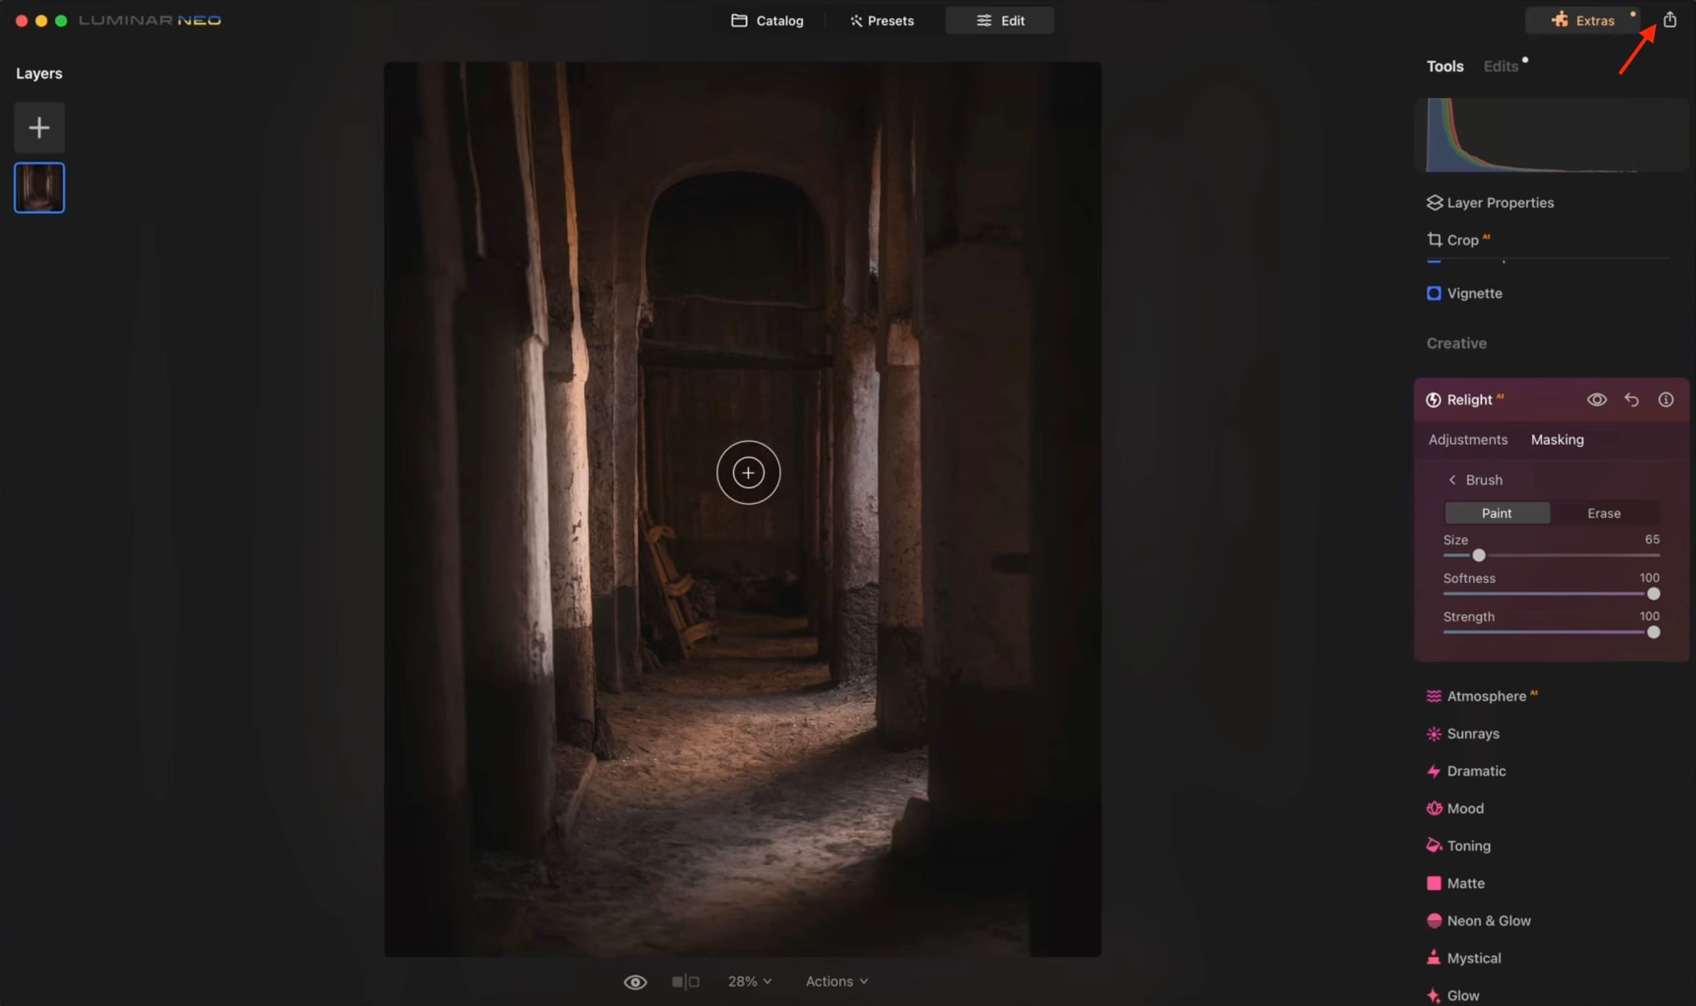Open the Extras puzzle icon button
The height and width of the screenshot is (1006, 1696).
(x=1582, y=20)
